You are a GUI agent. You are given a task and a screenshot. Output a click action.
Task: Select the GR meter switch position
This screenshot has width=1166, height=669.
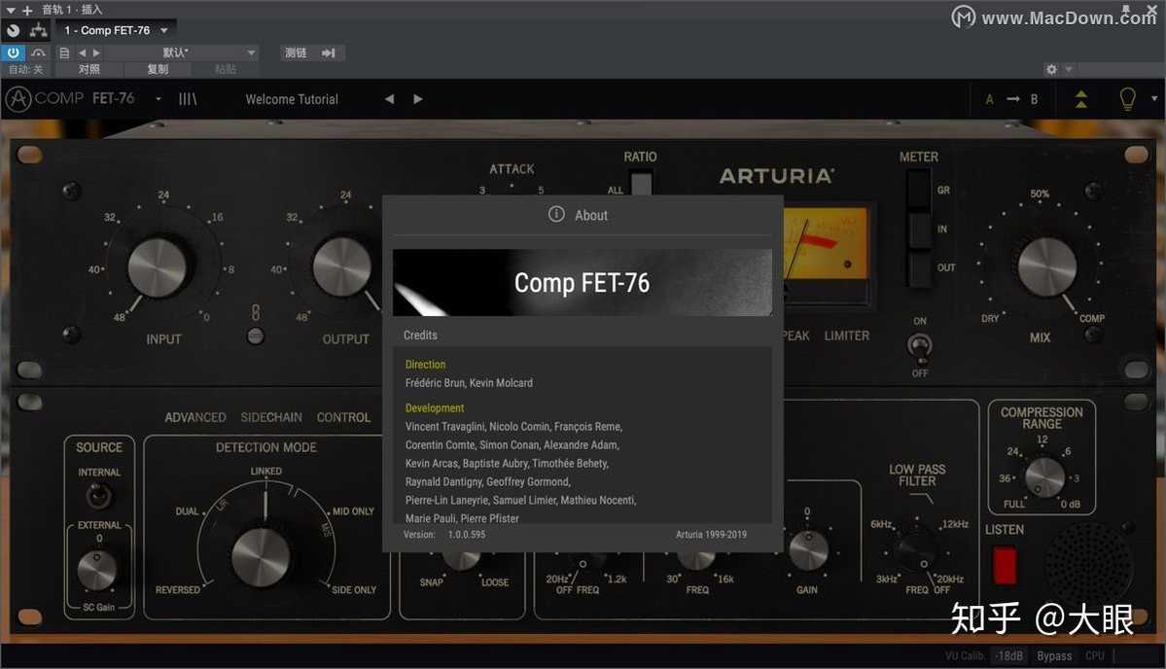tap(919, 191)
